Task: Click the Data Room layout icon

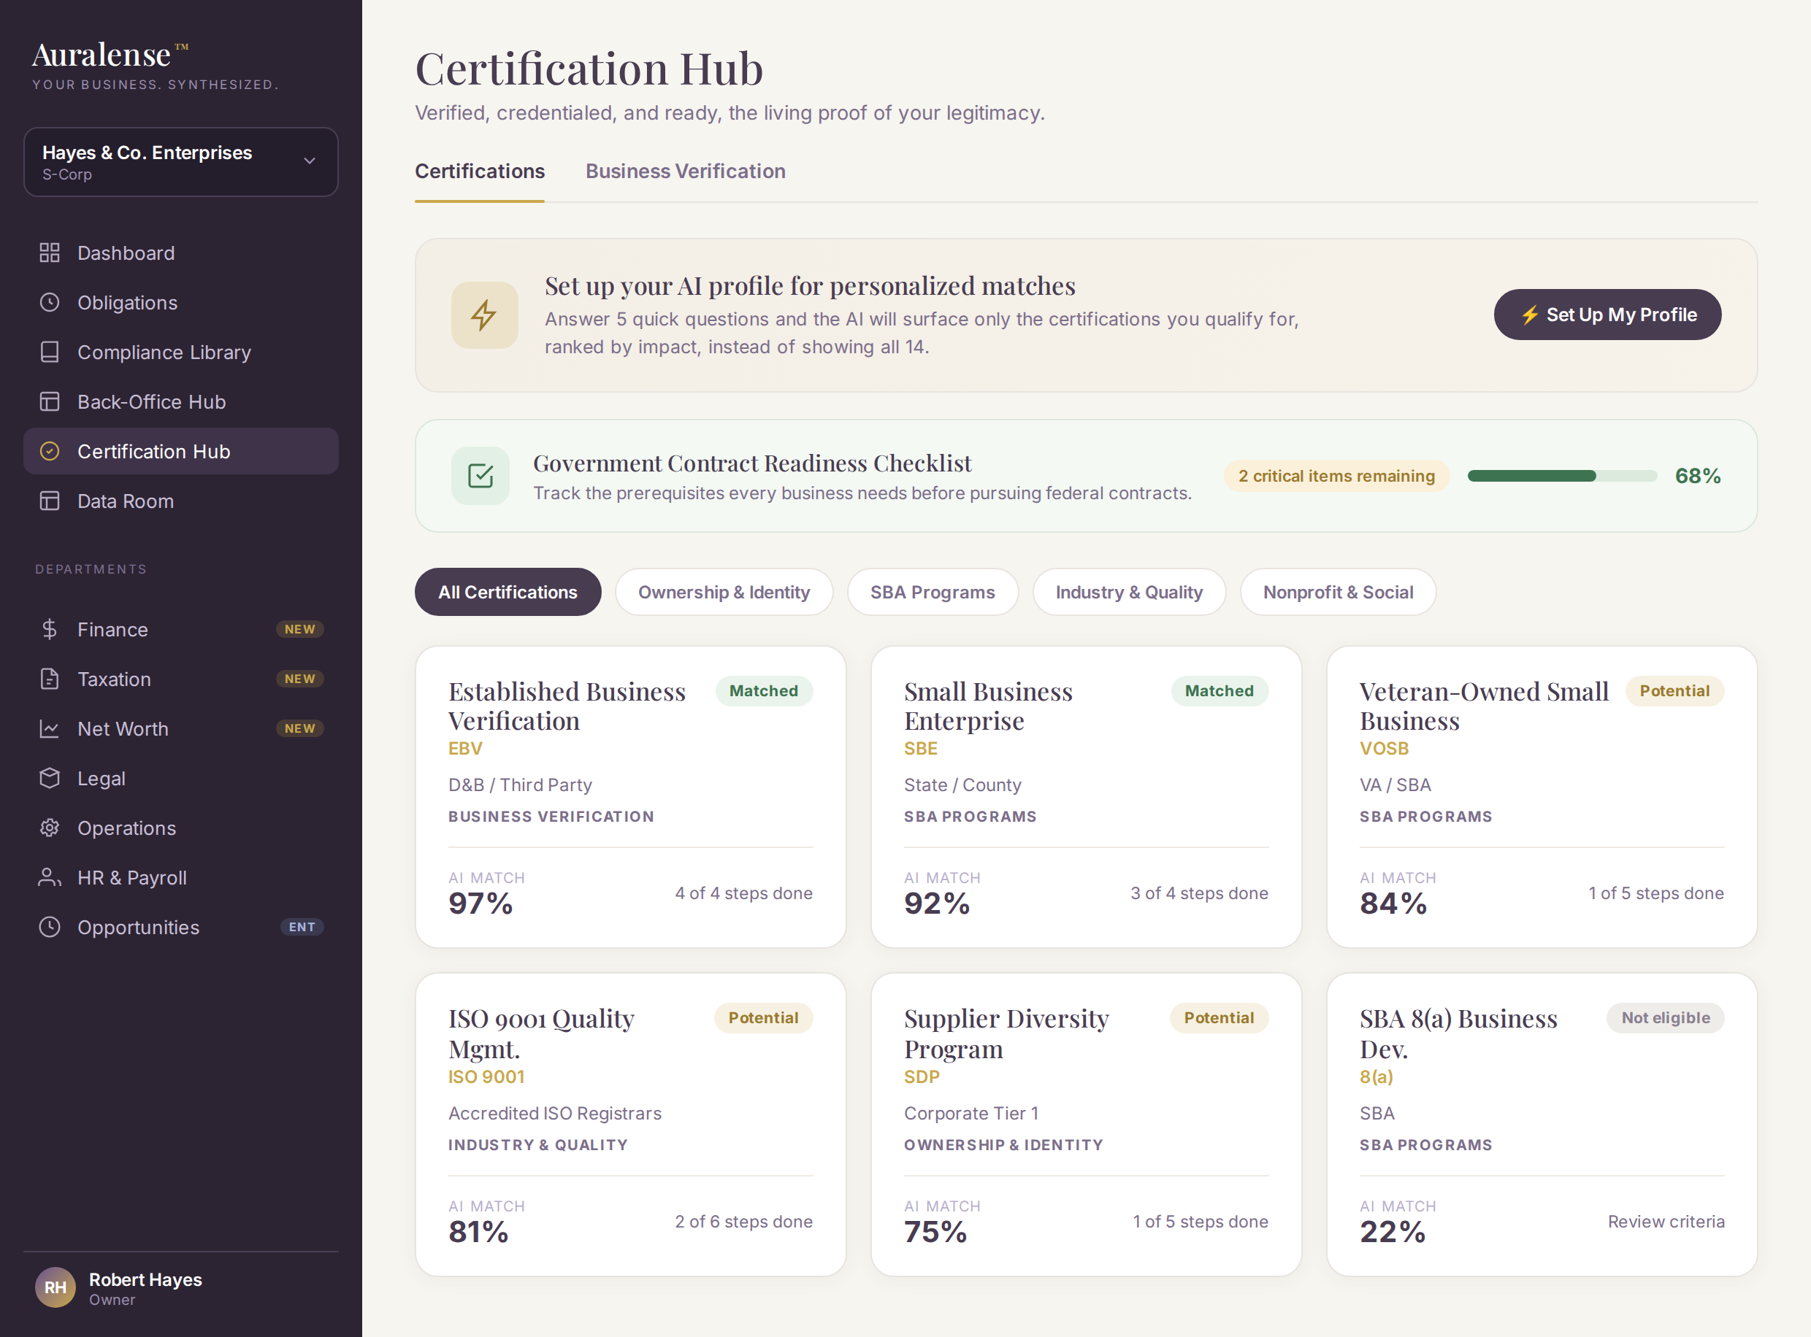Action: [x=50, y=501]
